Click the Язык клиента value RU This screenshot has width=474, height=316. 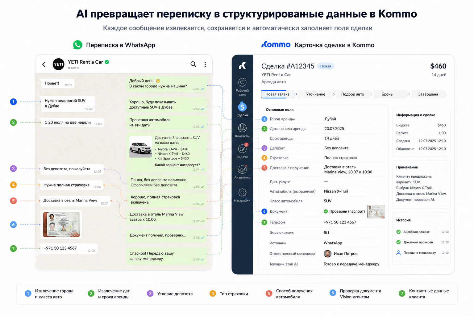(x=326, y=233)
